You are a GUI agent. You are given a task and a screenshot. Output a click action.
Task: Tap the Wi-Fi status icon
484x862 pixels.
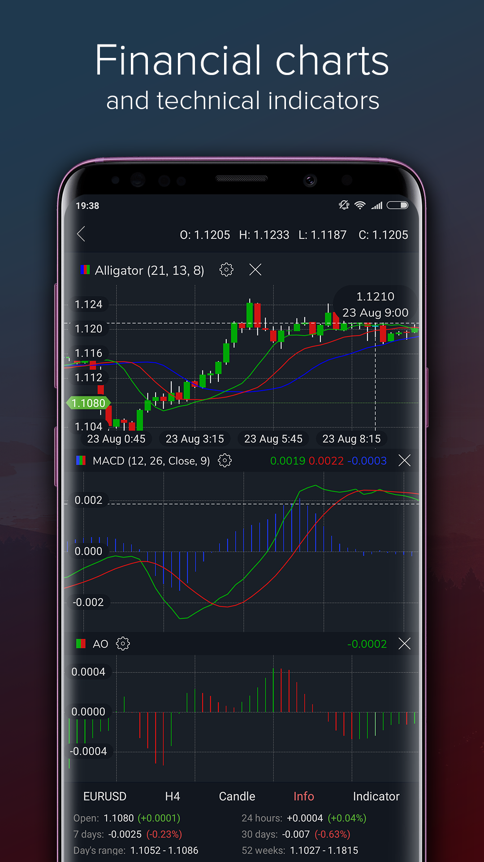pos(360,205)
